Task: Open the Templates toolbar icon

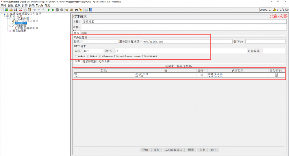Action: (x=6, y=10)
